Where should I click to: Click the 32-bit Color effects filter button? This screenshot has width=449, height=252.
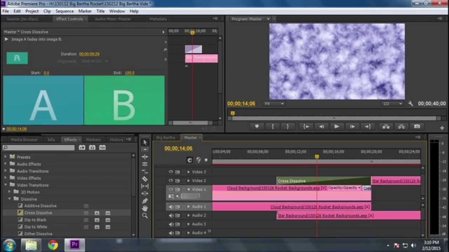pyautogui.click(x=92, y=148)
